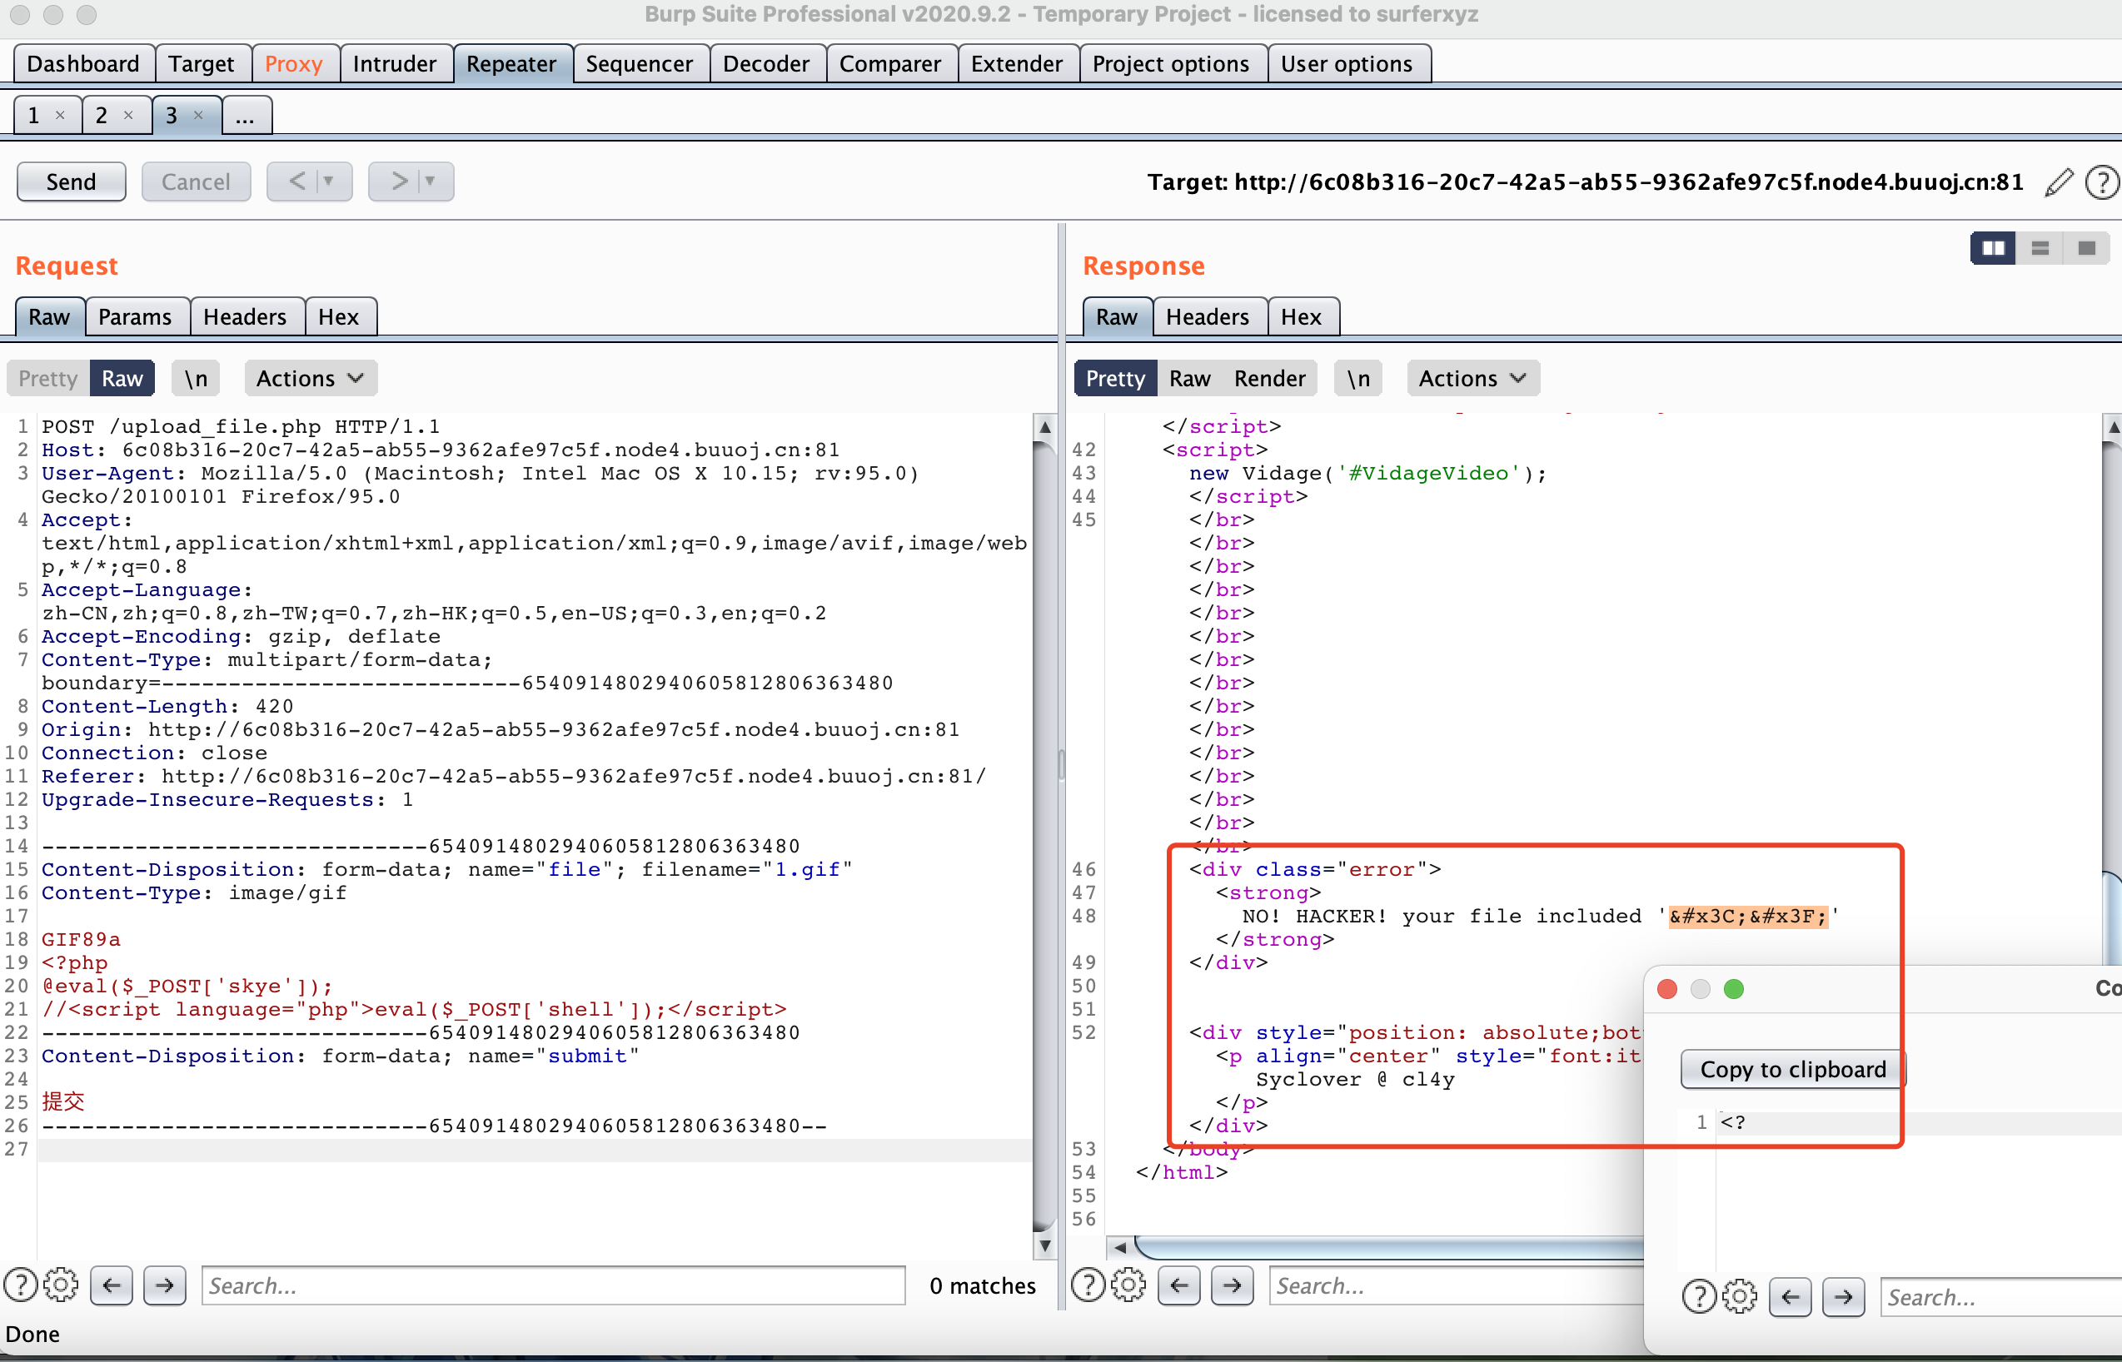Image resolution: width=2122 pixels, height=1362 pixels.
Task: Expand the request Actions dropdown
Action: pyautogui.click(x=310, y=379)
